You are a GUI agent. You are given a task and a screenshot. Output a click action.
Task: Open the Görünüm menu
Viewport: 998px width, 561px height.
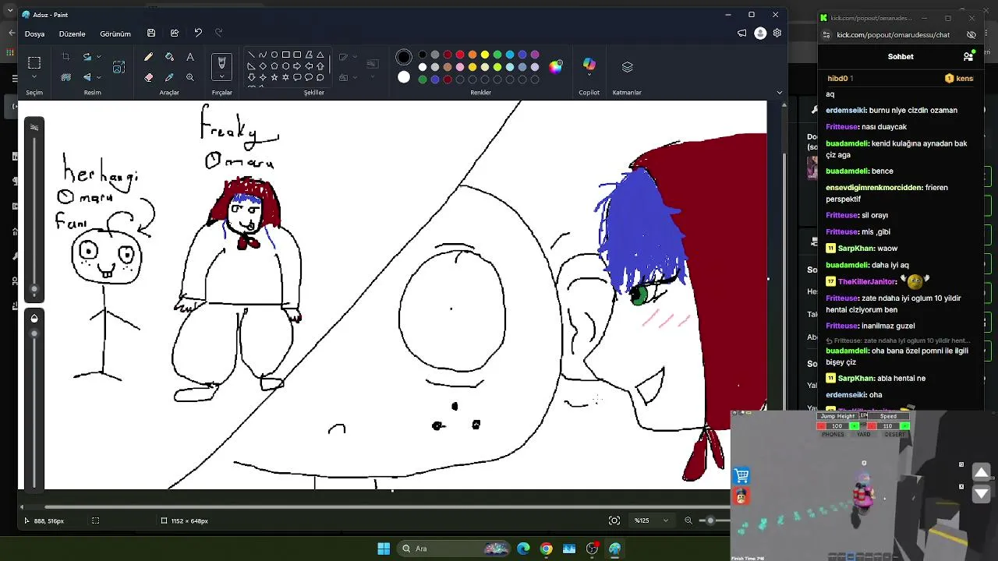(115, 34)
